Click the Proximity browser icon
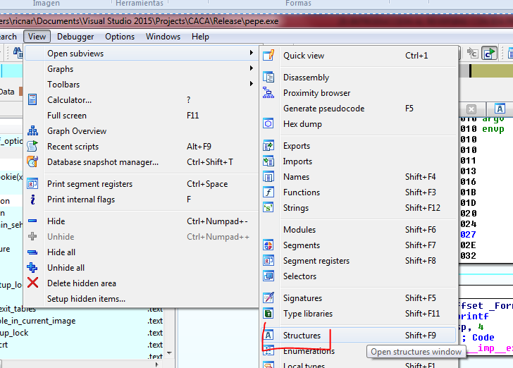The height and width of the screenshot is (368, 513). 268,93
